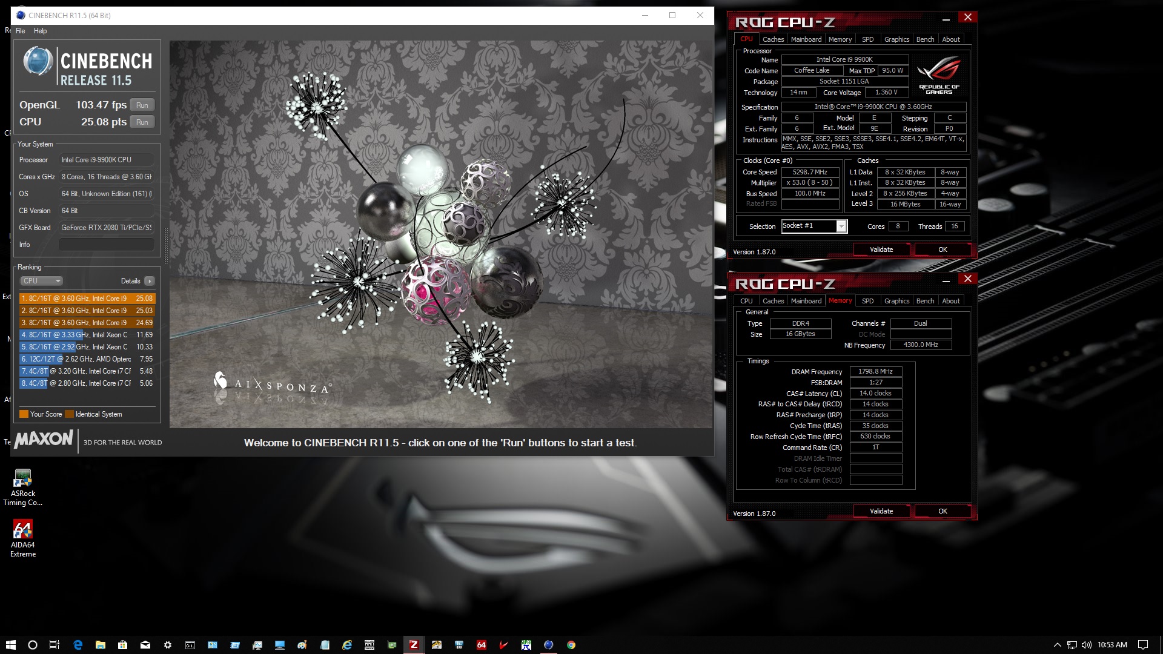Click the taskbar clock showing 10:53 AM

(x=1112, y=645)
